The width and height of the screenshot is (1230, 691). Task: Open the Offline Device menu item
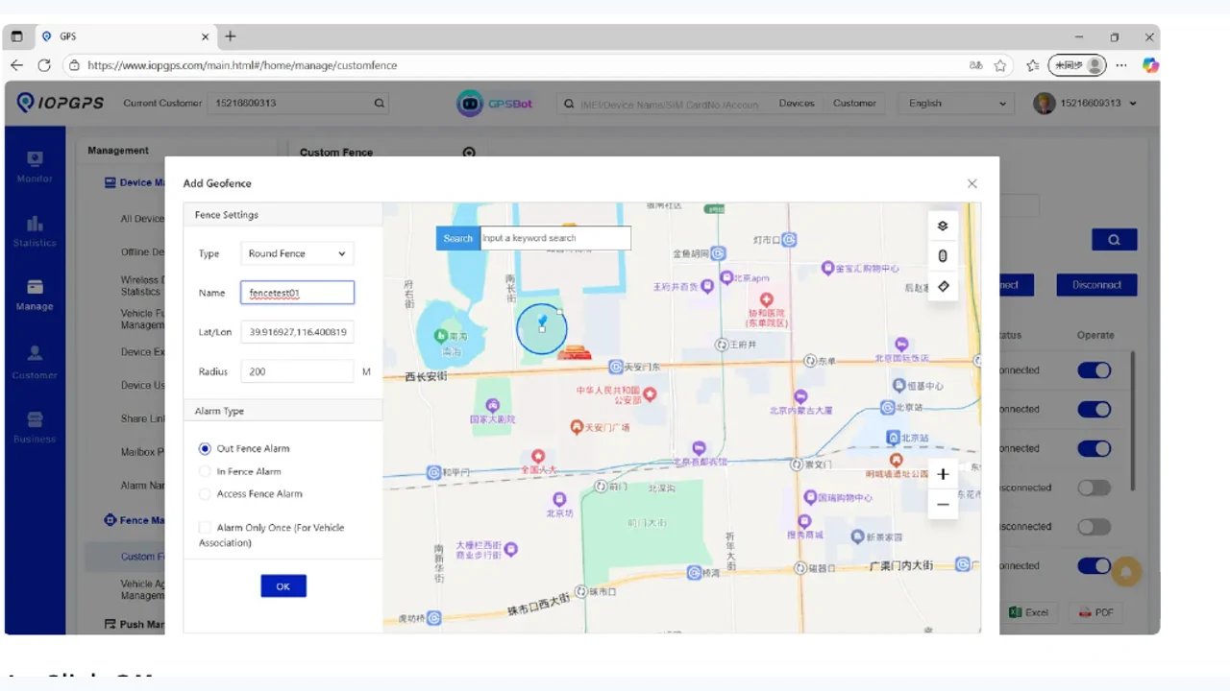coord(142,252)
